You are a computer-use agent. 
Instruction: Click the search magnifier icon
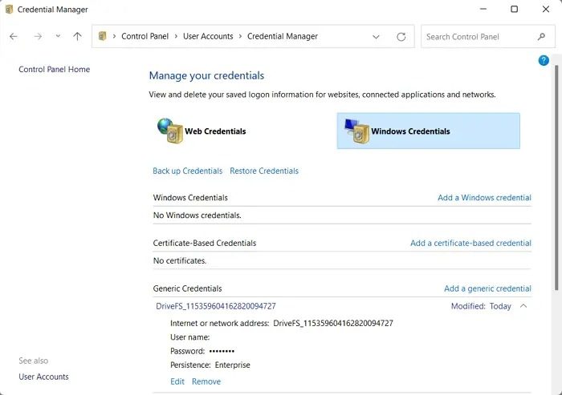(x=541, y=37)
